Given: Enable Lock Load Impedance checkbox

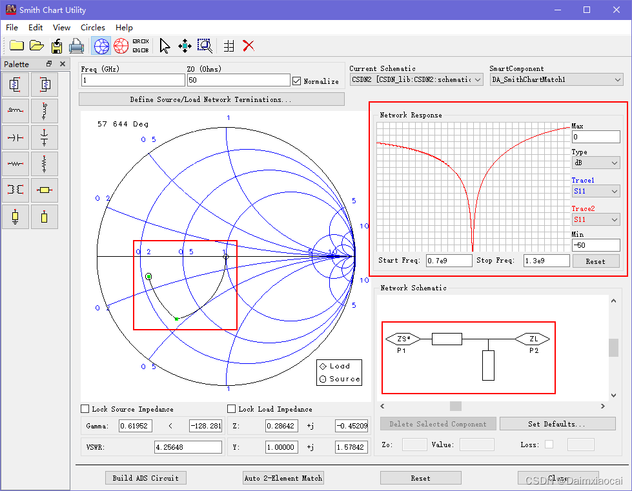Looking at the screenshot, I should click(231, 409).
